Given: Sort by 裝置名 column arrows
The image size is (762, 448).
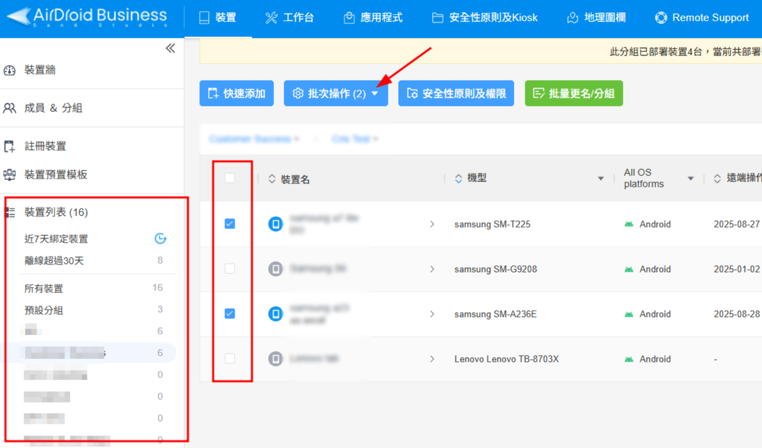Looking at the screenshot, I should (x=272, y=179).
